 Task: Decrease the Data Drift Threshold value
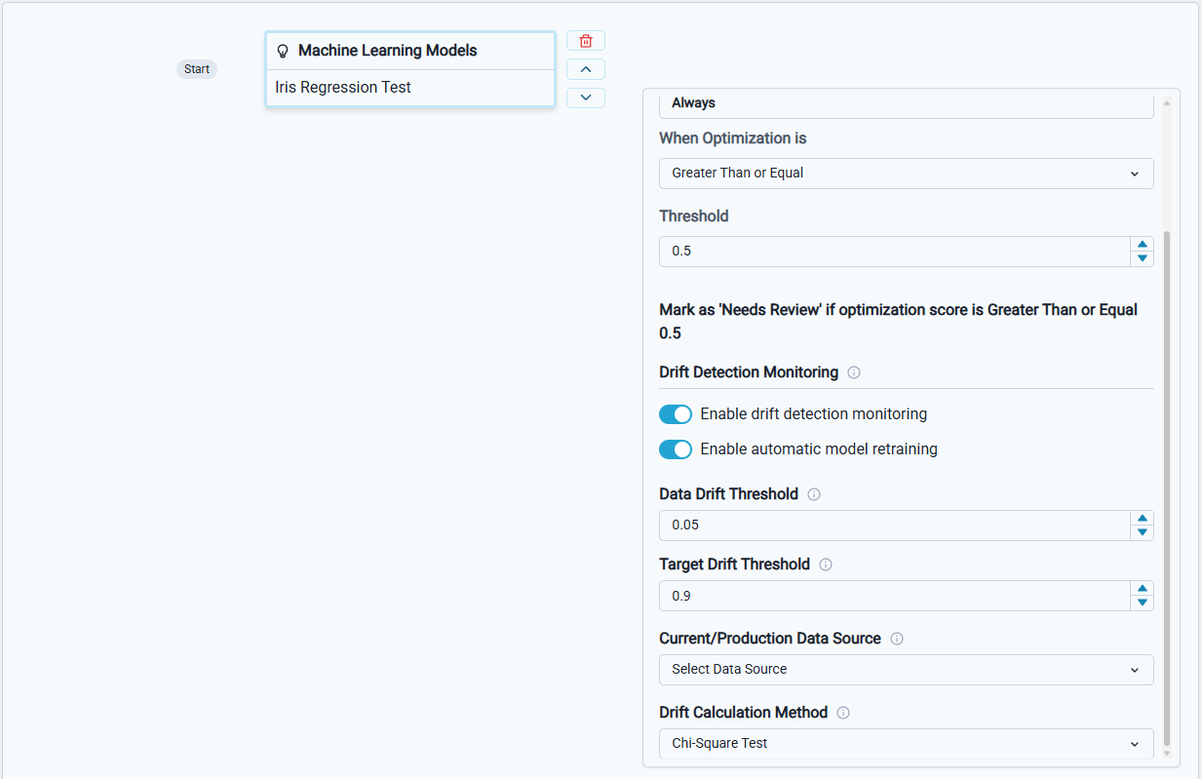click(1142, 532)
